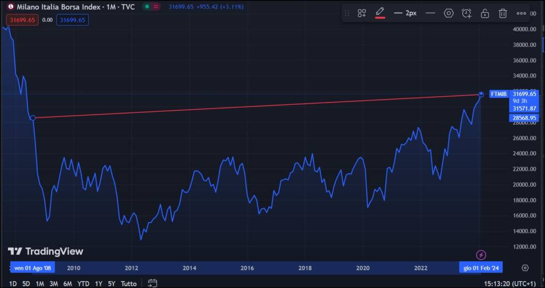Click the 20000.00 price scale label
Screen dimensions: 545x288
click(x=524, y=184)
